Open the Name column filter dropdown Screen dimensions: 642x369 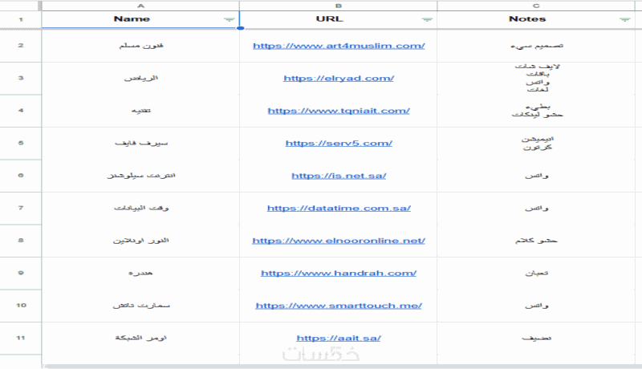[230, 19]
